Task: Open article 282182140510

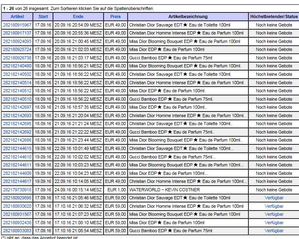Action: coord(17,99)
